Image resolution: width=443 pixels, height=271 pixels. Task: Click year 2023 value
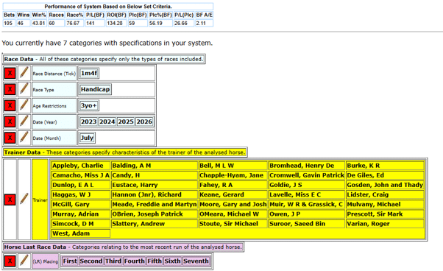(x=88, y=122)
